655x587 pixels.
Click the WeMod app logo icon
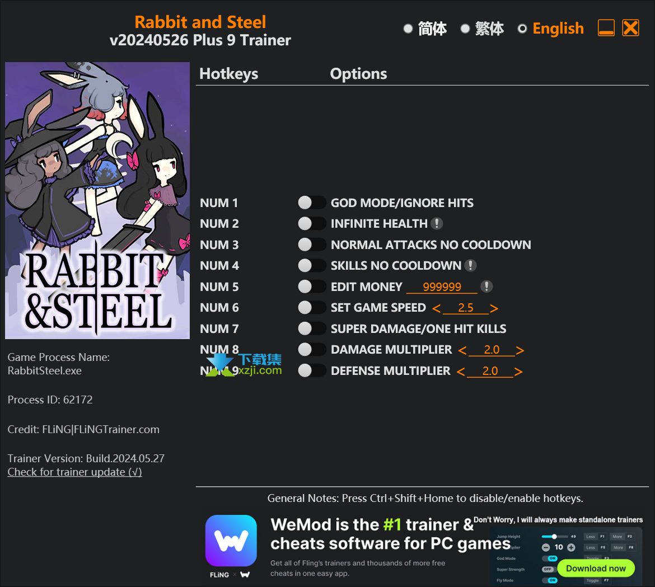(231, 540)
